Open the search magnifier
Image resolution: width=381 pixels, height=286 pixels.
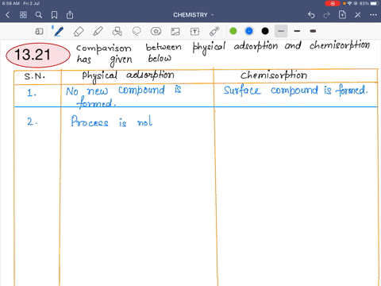click(x=39, y=15)
